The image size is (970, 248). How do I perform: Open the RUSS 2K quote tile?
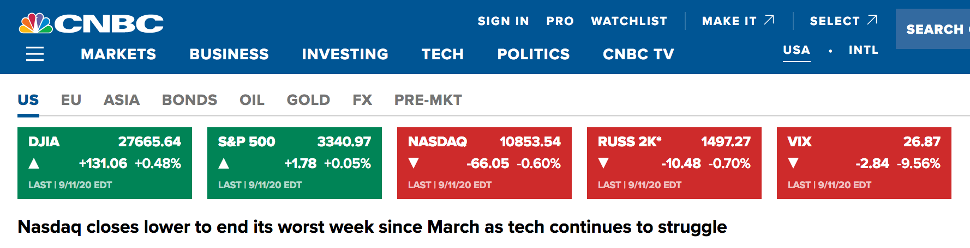click(x=674, y=163)
